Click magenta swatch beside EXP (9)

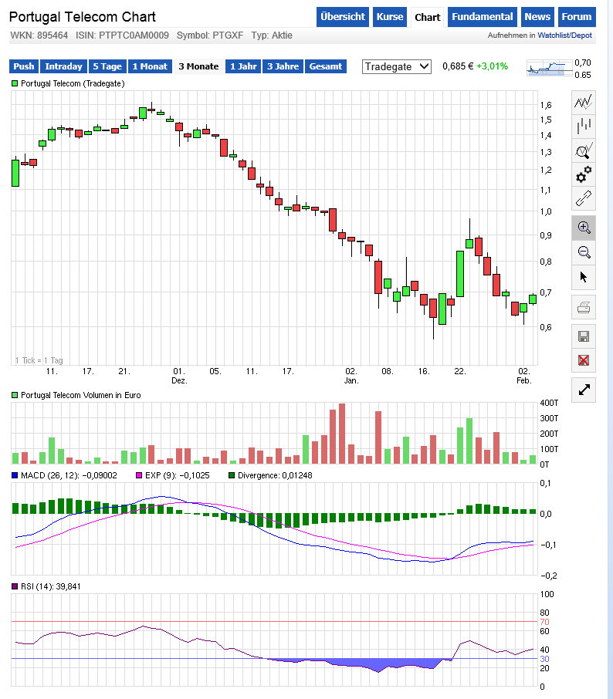139,476
